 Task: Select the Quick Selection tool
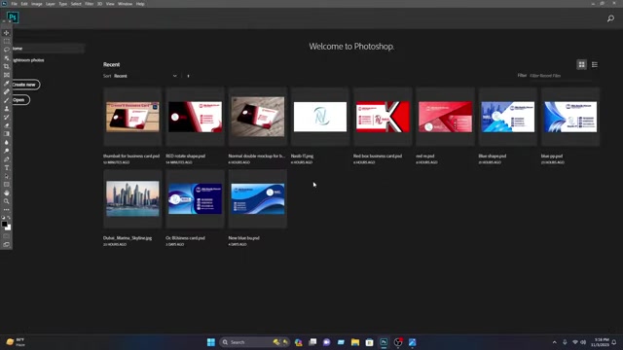click(x=7, y=58)
